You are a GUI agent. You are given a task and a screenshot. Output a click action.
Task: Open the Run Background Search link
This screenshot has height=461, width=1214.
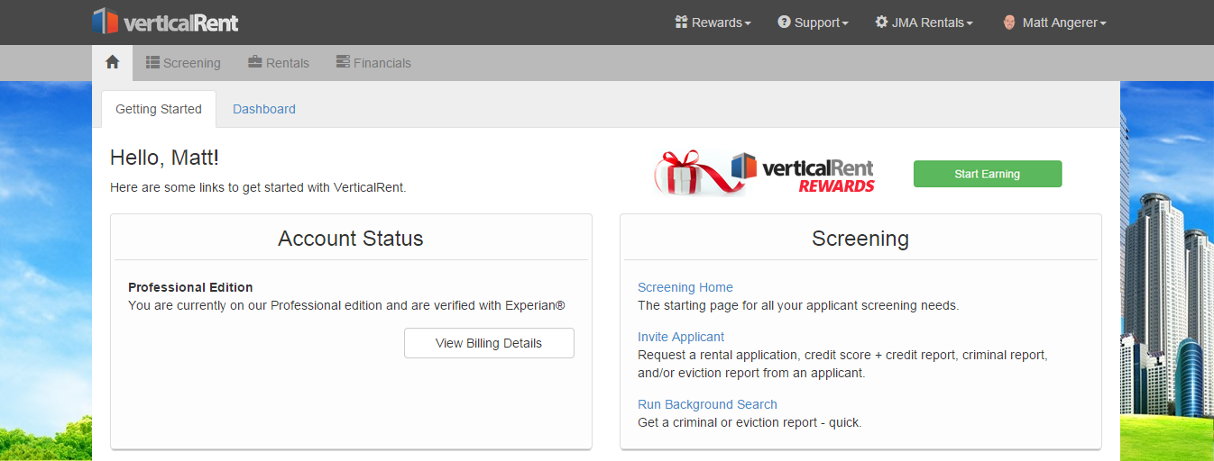tap(707, 404)
